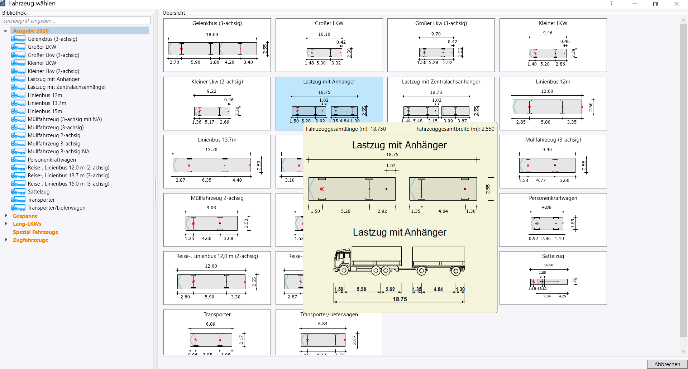Click the overview vertical scrollbar thumb
688x369 pixels.
683,180
